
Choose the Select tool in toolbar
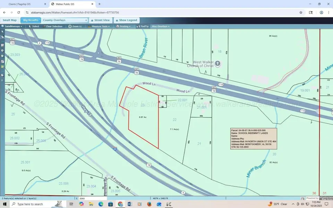tap(34, 26)
